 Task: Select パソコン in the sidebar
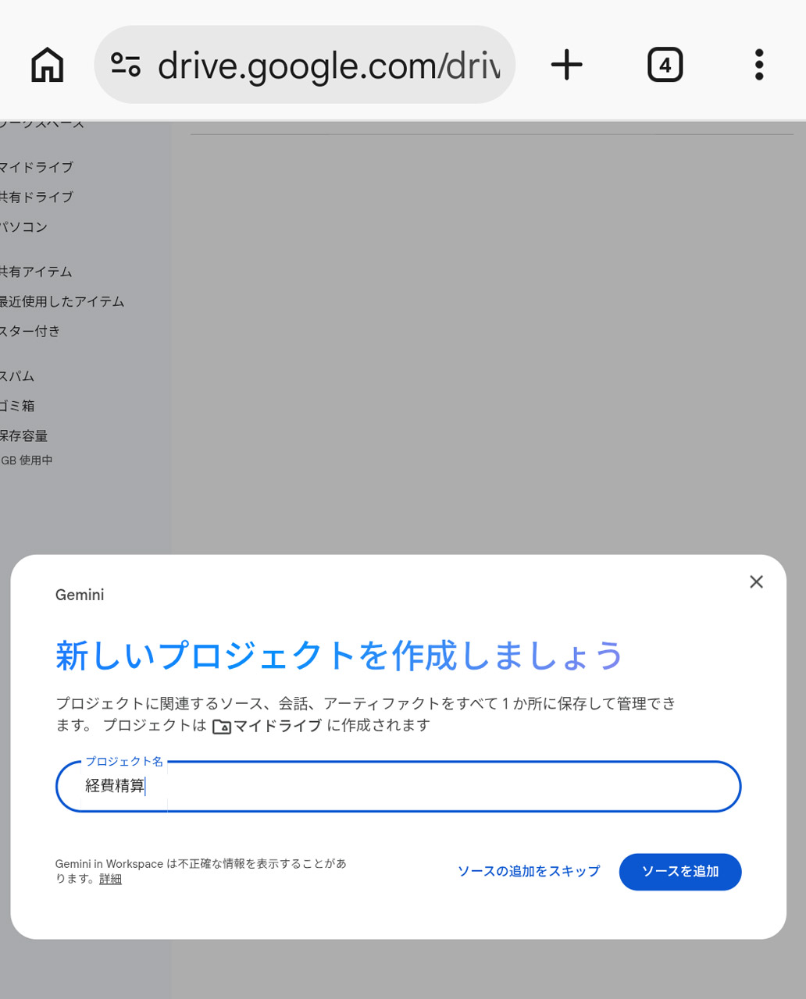[24, 226]
